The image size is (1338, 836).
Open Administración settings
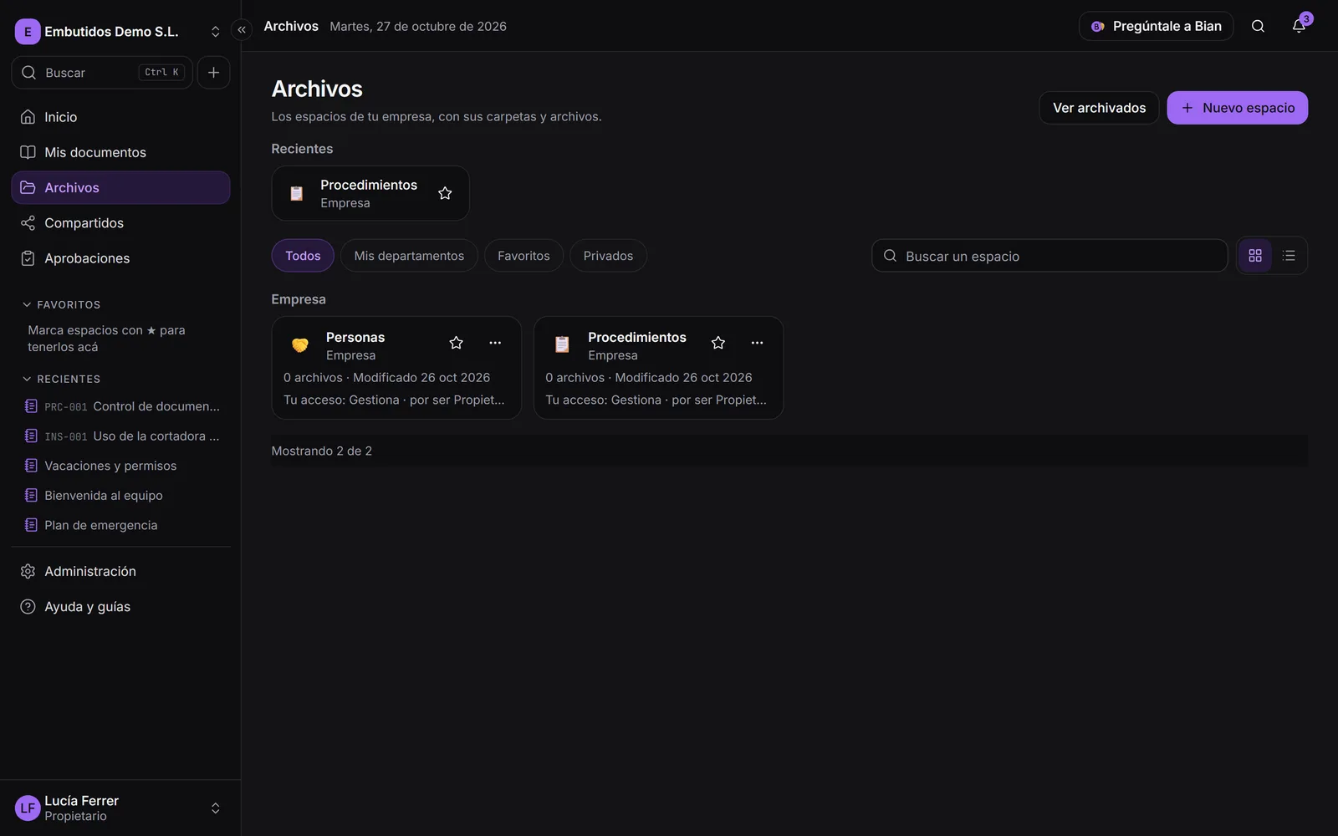120,571
